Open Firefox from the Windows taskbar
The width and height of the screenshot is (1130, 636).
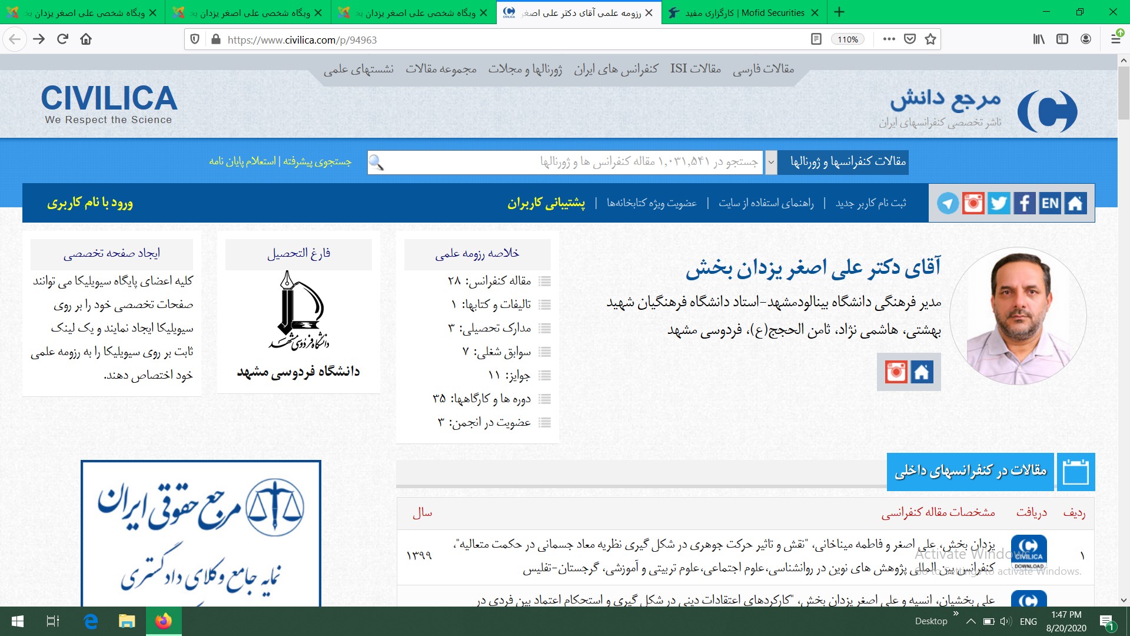point(164,621)
